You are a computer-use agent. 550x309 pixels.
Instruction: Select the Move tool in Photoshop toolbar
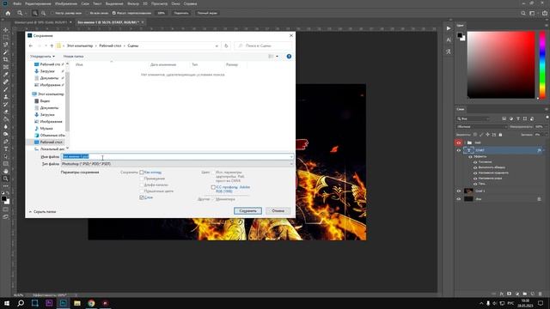point(6,30)
